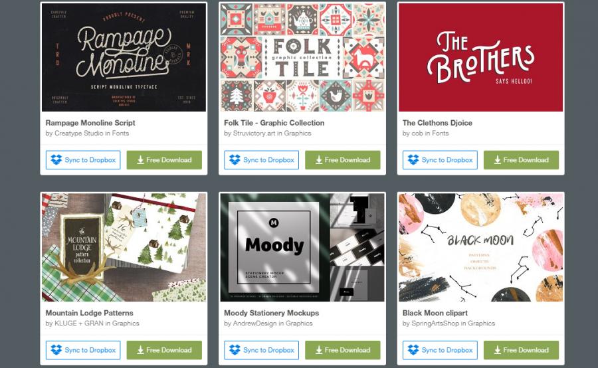Click the Dropbox icon under The Clethons Djoice
598x368 pixels.
[413, 160]
